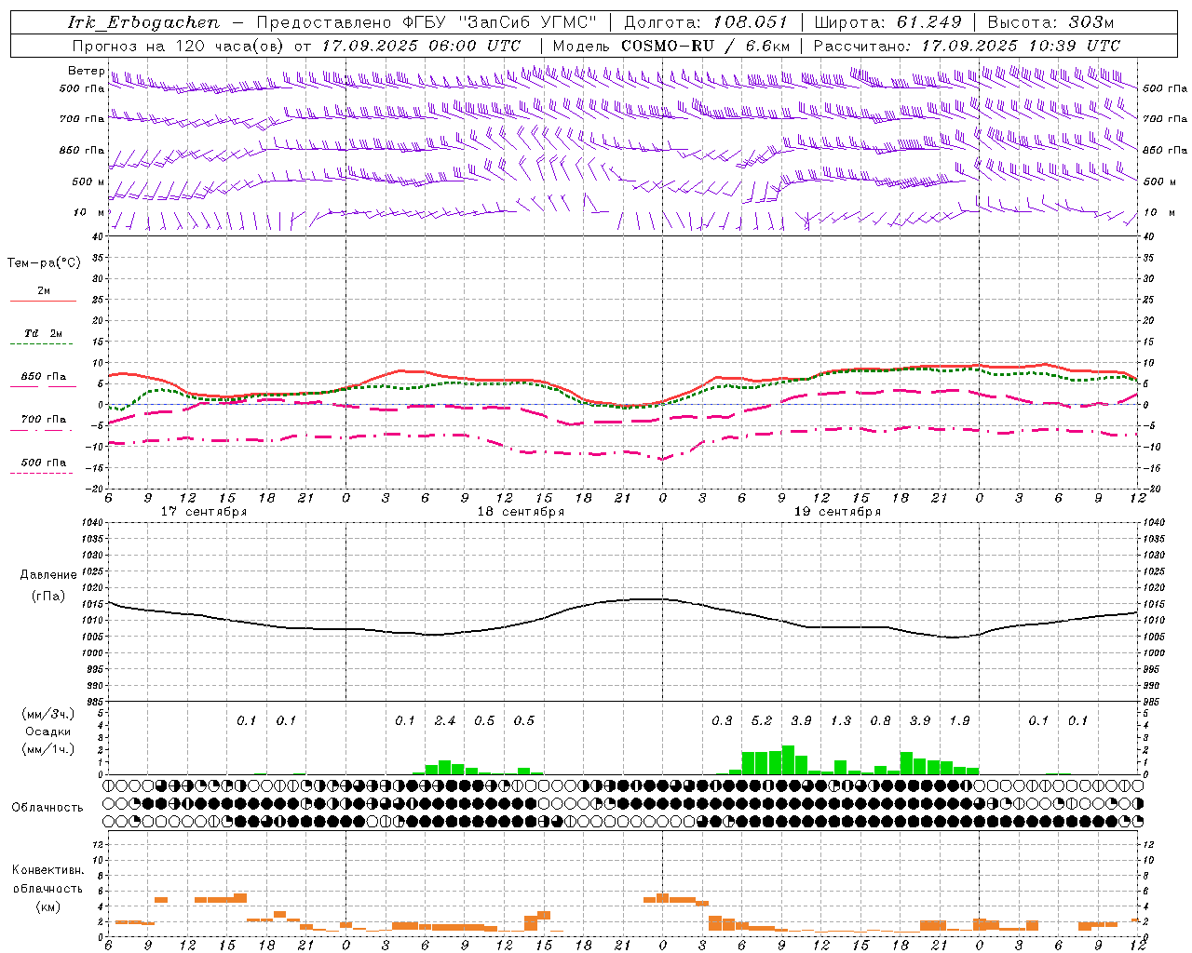Click the elevation value 303м
Image resolution: width=1192 pixels, height=953 pixels.
pos(1090,22)
